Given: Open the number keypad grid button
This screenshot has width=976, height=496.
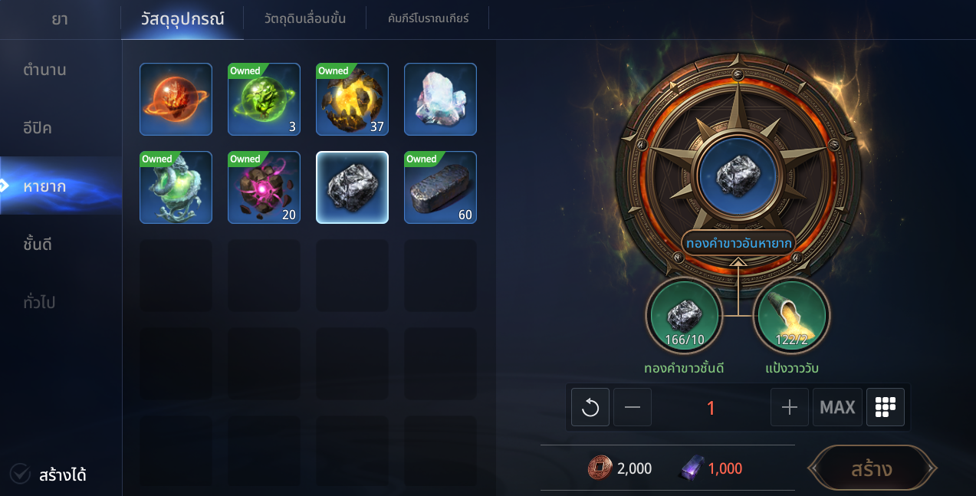Looking at the screenshot, I should [x=886, y=407].
